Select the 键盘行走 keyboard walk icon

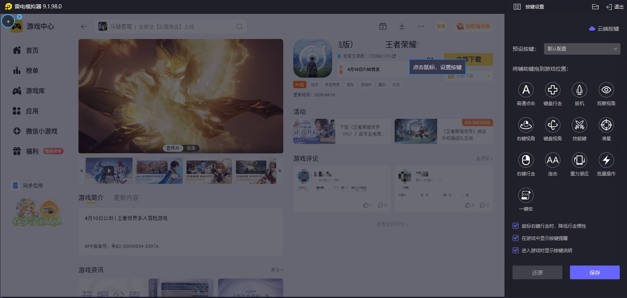(553, 90)
